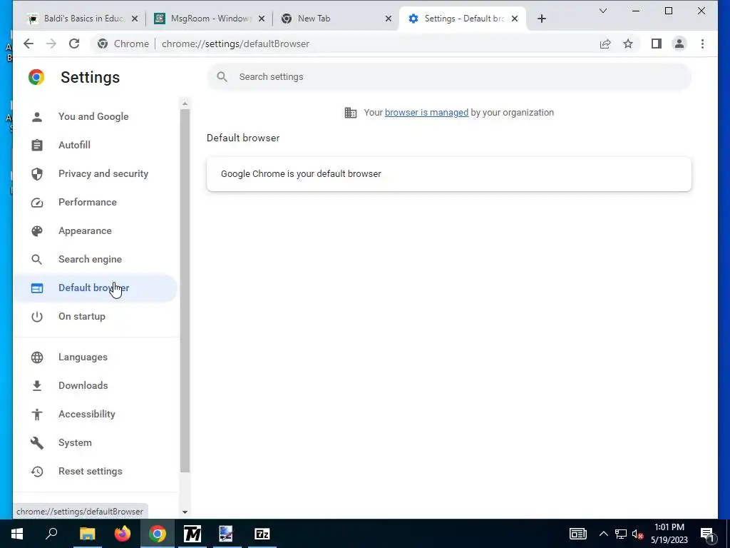Go to Languages settings

[95, 357]
